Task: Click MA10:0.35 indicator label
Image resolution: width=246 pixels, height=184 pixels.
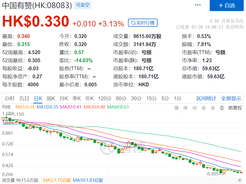Action: (x=47, y=107)
